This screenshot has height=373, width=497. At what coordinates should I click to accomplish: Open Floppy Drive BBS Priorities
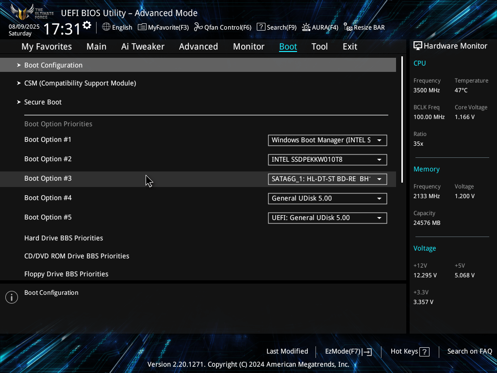[66, 274]
